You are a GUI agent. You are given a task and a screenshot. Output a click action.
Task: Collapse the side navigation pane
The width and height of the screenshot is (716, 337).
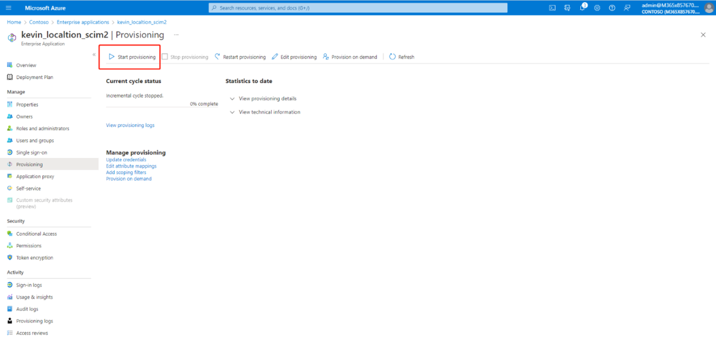pyautogui.click(x=94, y=54)
